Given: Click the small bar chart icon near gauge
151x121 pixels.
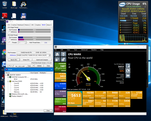Looking at the screenshot, I should pos(69,67).
